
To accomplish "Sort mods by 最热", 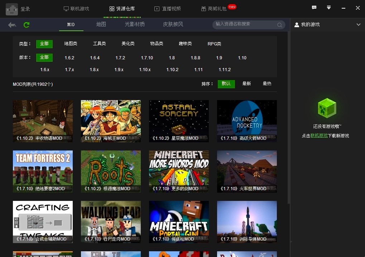I will click(x=267, y=84).
